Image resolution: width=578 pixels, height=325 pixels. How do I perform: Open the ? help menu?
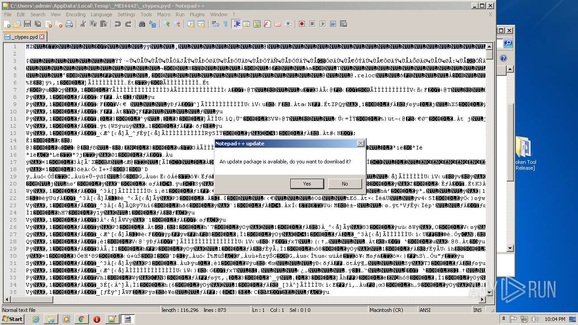233,14
